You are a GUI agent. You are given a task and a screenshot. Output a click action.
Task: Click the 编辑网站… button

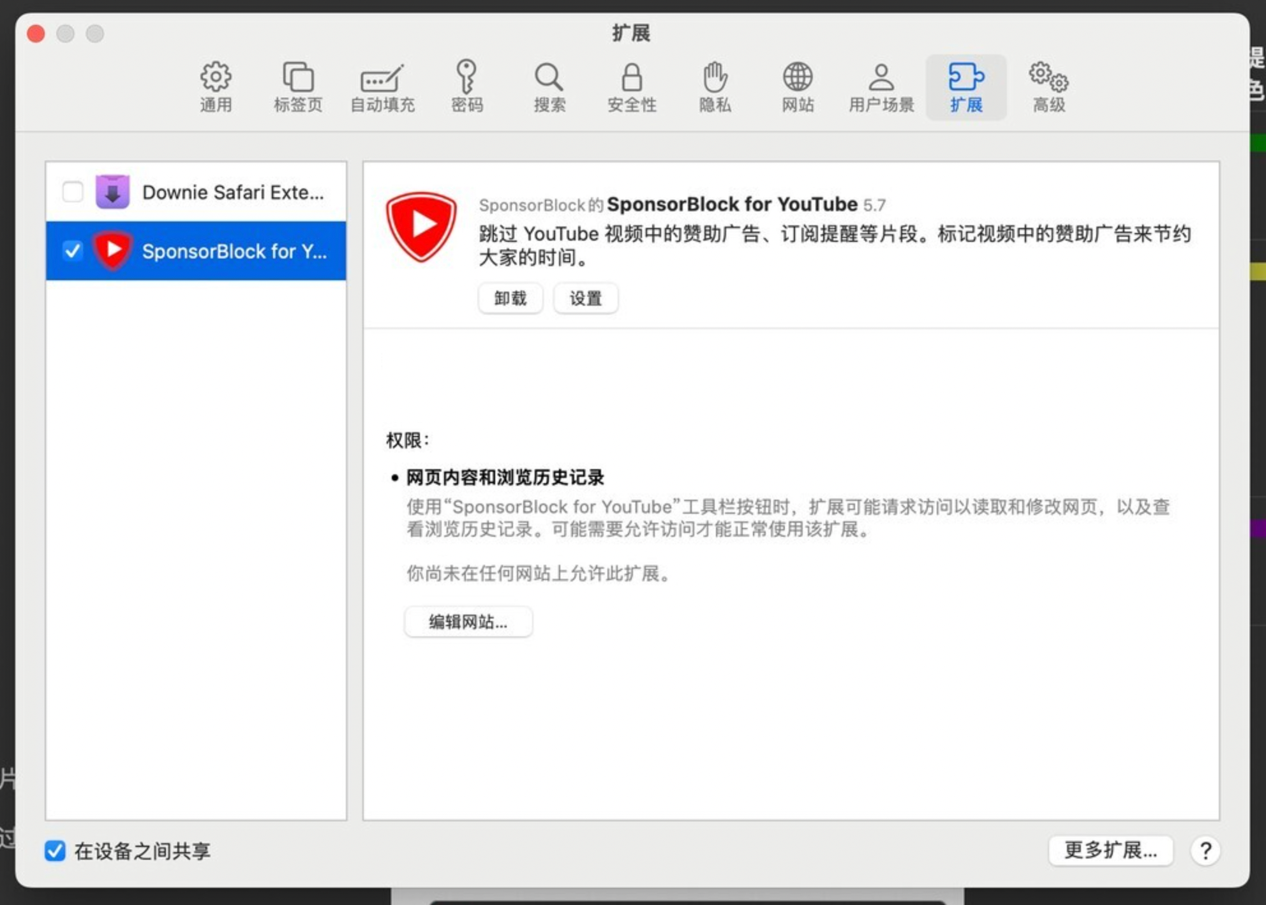[x=468, y=622]
